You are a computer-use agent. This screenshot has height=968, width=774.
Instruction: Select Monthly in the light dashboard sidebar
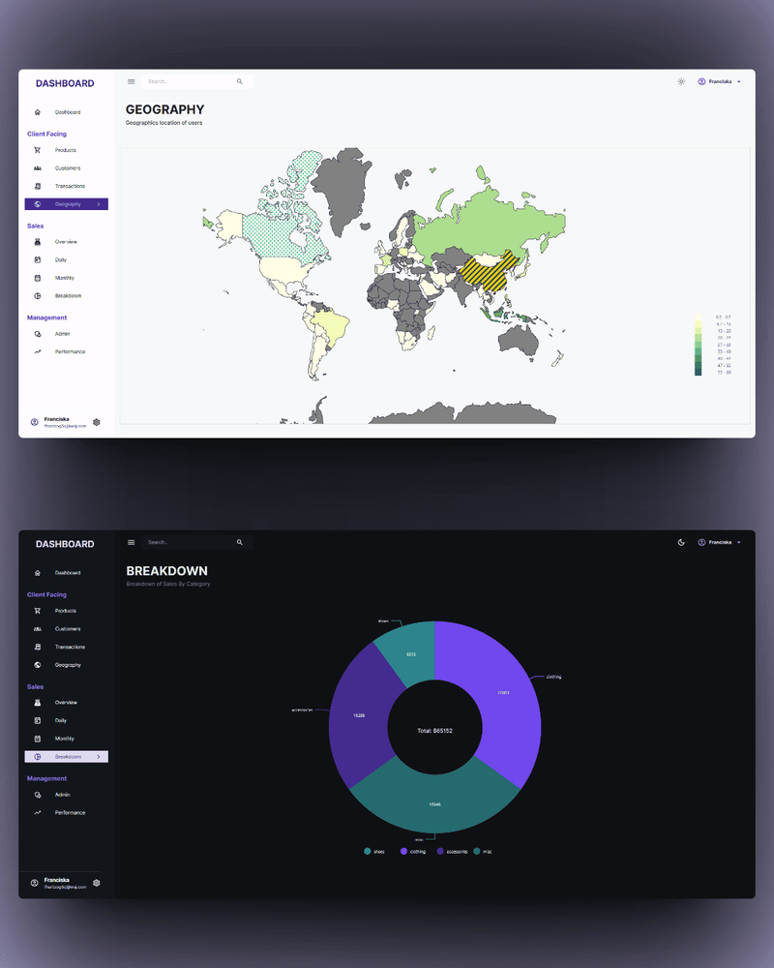pyautogui.click(x=64, y=278)
